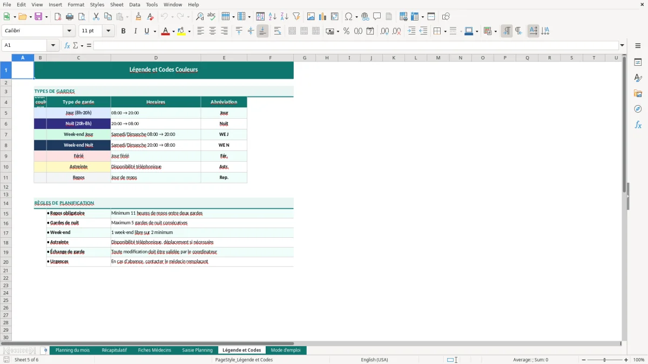
Task: Insert a pivot table via toolbar icon
Action: click(x=335, y=17)
